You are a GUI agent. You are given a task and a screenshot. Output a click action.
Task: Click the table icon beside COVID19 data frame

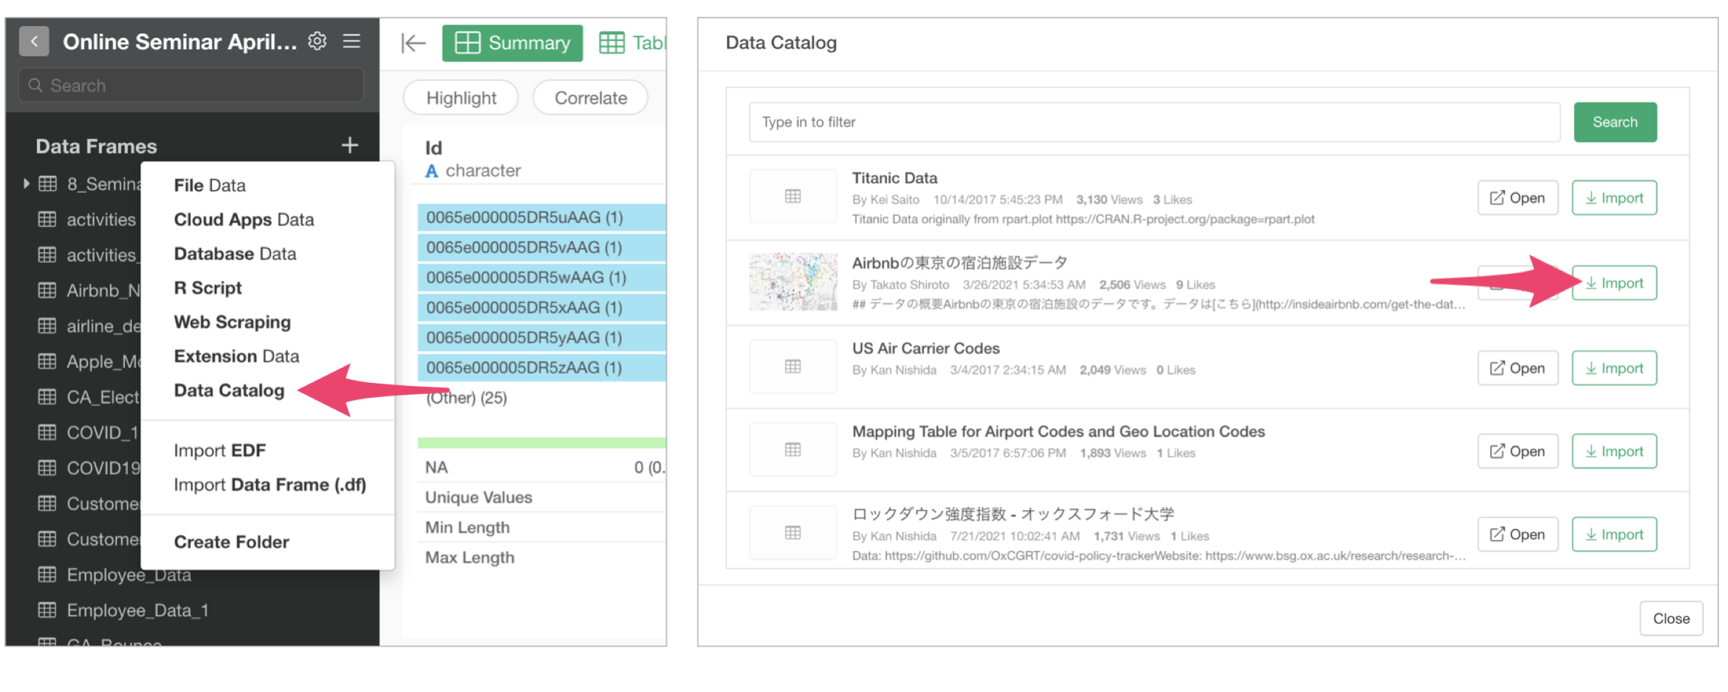click(47, 468)
